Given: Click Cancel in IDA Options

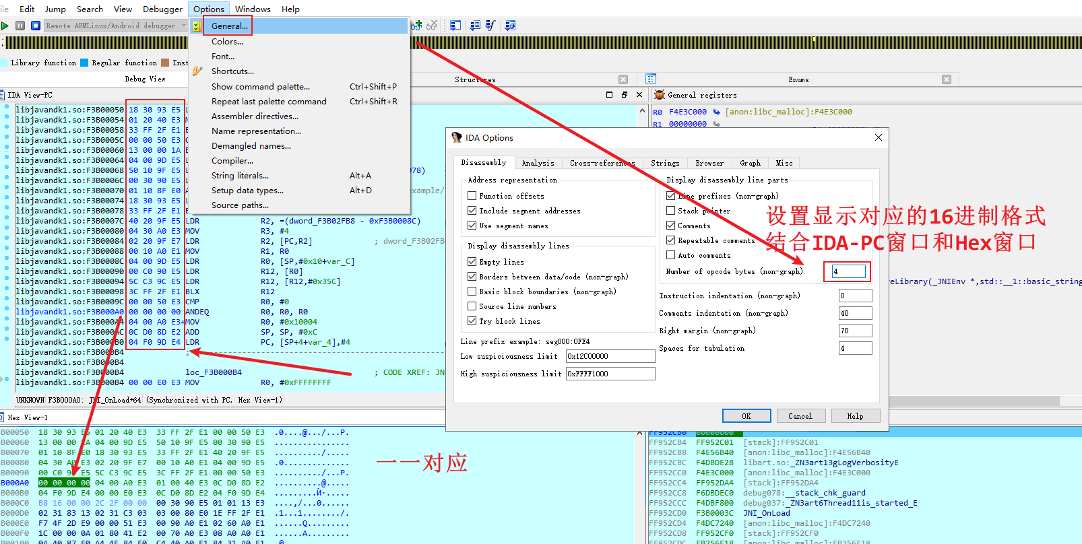Looking at the screenshot, I should pyautogui.click(x=801, y=416).
